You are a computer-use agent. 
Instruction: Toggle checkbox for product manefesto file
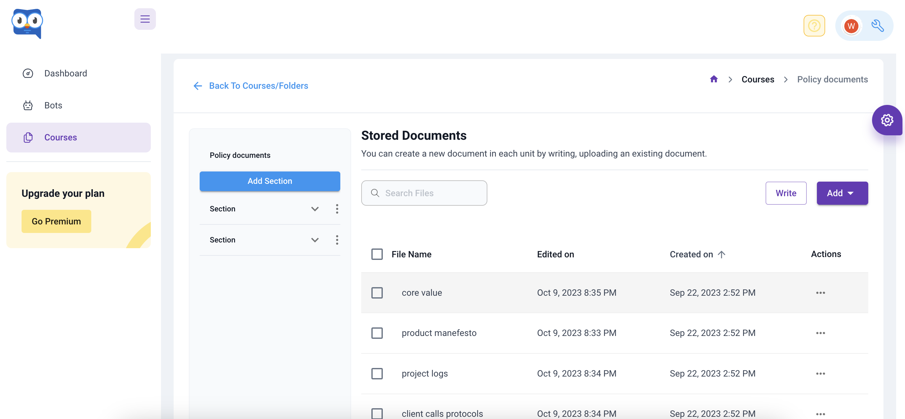tap(376, 332)
